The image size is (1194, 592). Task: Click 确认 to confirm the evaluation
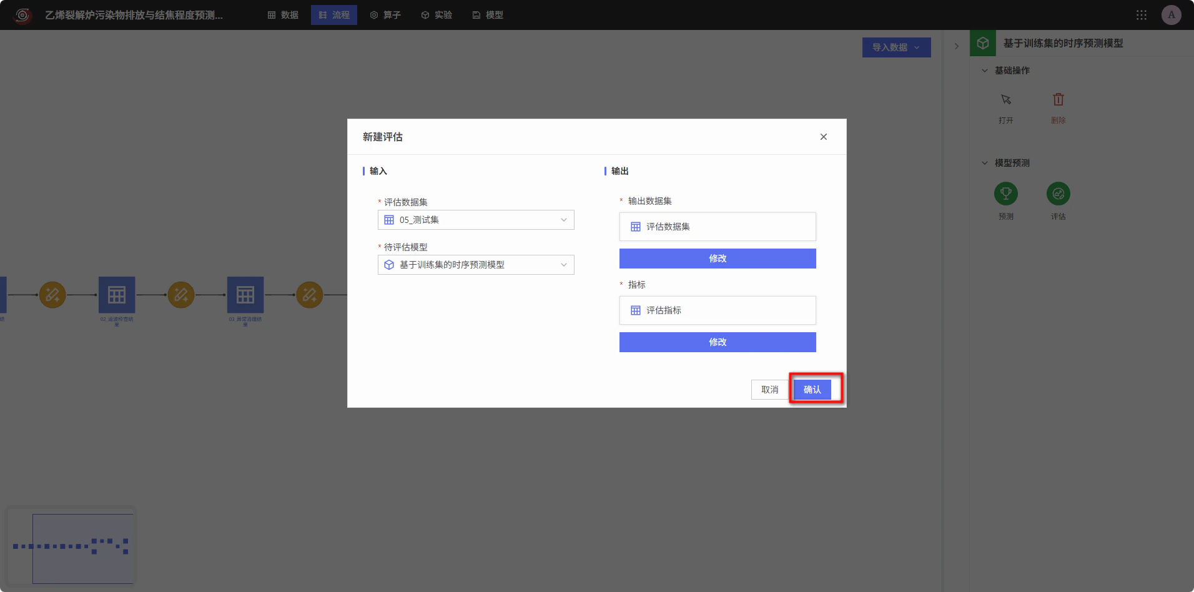point(812,390)
